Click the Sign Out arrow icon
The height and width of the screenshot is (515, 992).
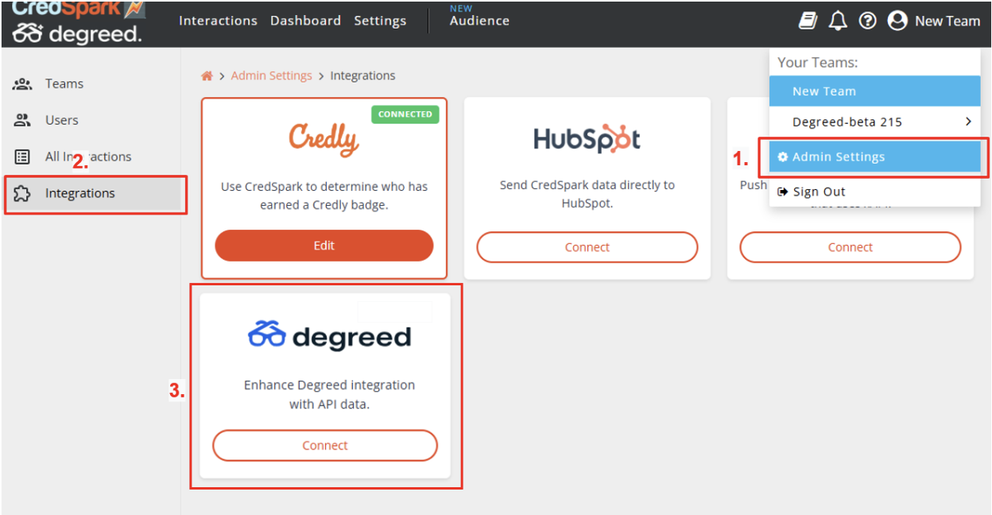(783, 192)
